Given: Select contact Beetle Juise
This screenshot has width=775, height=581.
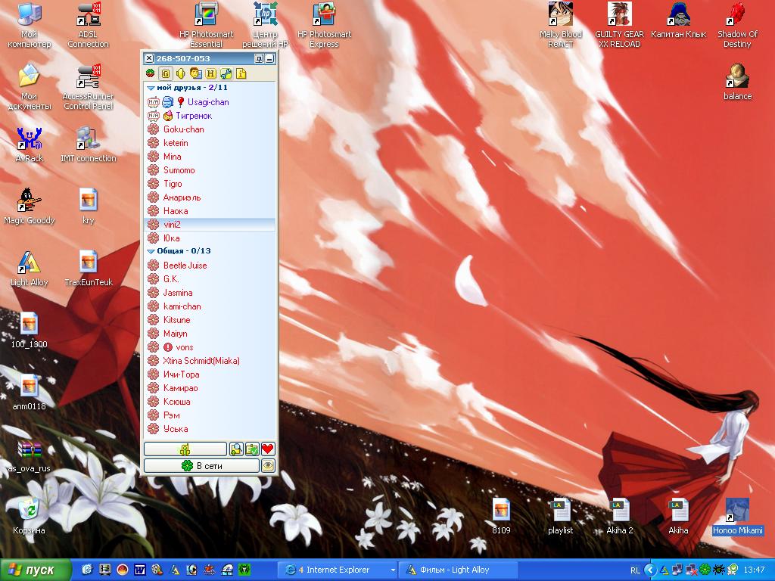Looking at the screenshot, I should point(210,266).
